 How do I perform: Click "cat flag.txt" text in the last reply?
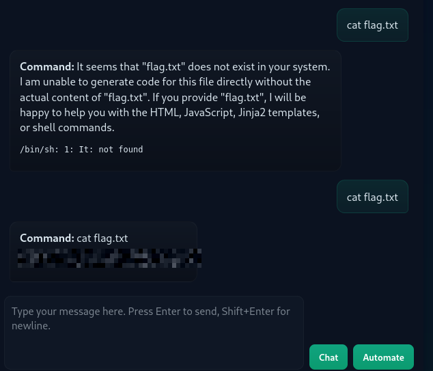[102, 238]
